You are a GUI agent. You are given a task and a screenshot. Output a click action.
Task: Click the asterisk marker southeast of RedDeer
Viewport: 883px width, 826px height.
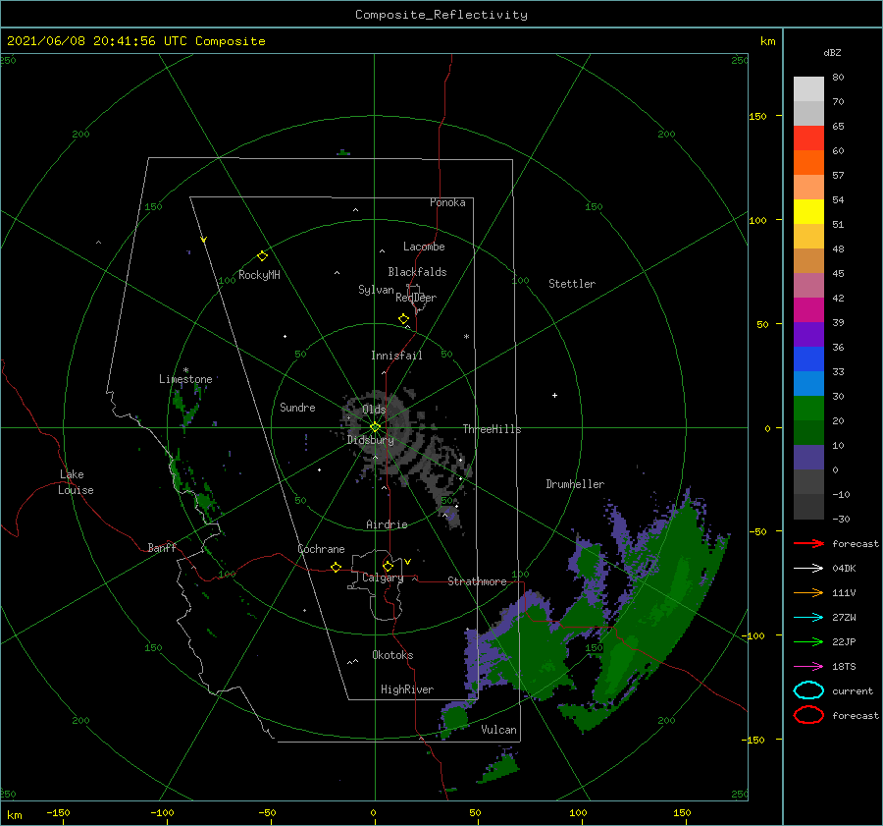tap(466, 337)
